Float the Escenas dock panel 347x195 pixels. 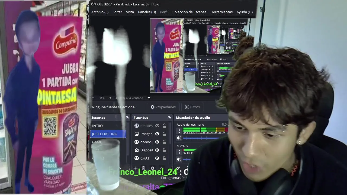click(127, 118)
